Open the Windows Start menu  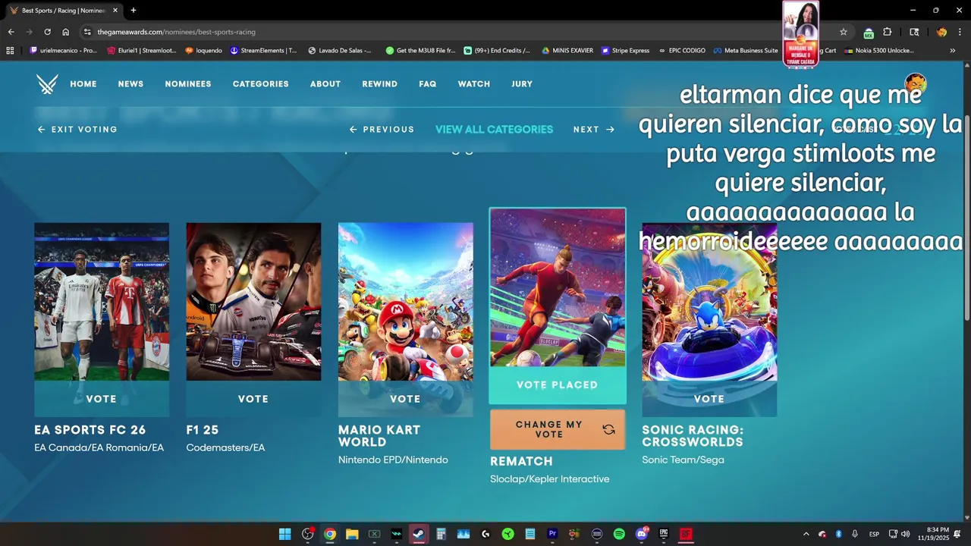pyautogui.click(x=284, y=534)
